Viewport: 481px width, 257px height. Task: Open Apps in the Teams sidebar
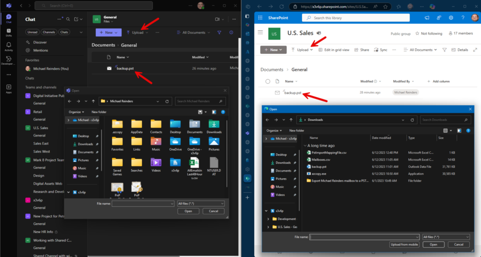pos(8,89)
